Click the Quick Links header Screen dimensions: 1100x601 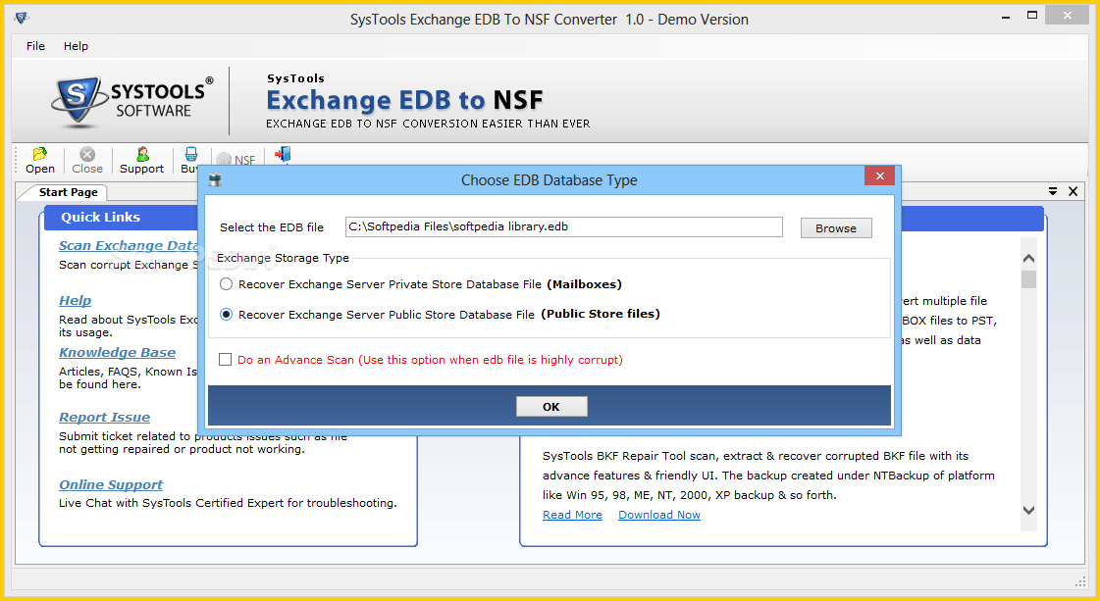pos(100,218)
